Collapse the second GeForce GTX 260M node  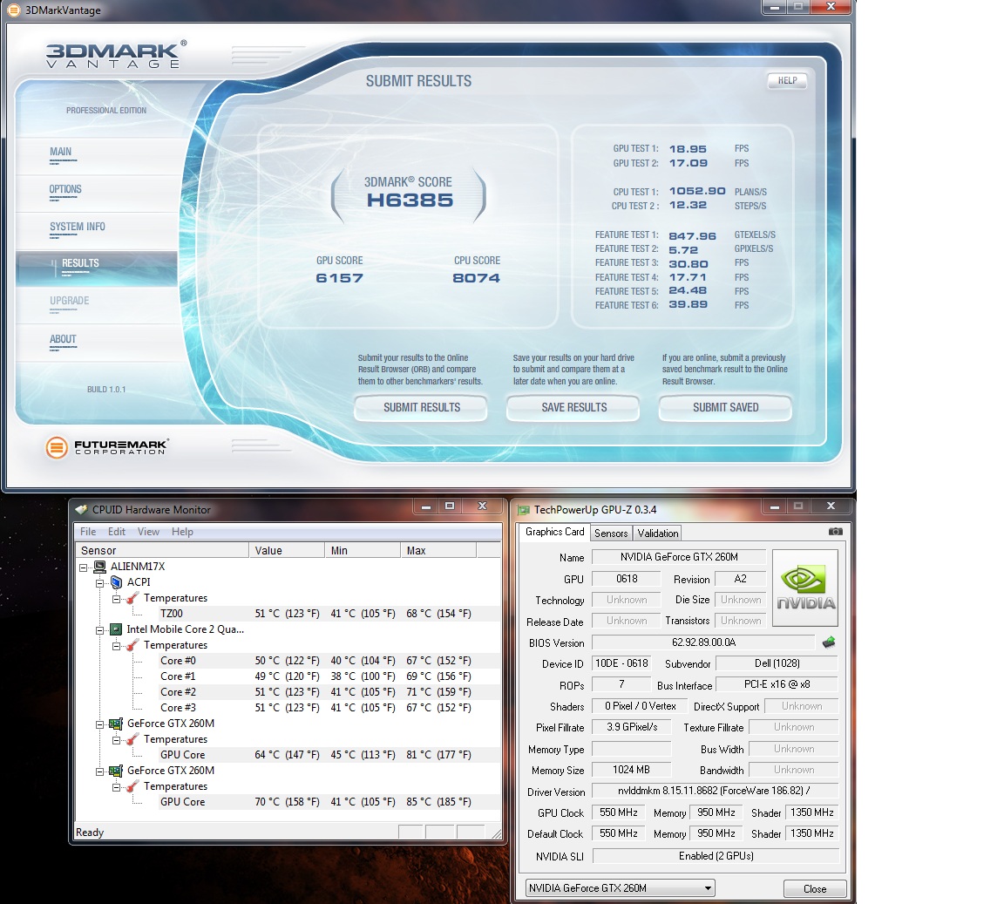[100, 771]
